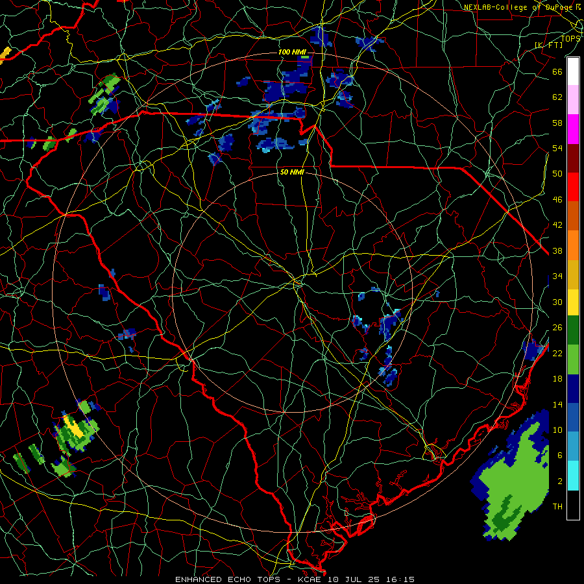The image size is (584, 584).
Task: Click the "6" legend value
Action: (560, 455)
